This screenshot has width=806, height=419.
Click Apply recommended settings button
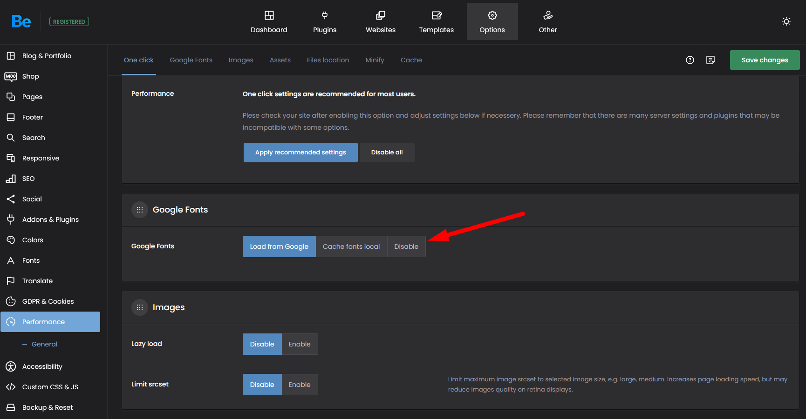(x=301, y=153)
